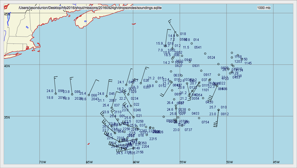Click the station circle beside 24.0 and 096
This screenshot has height=168, width=297.
(x=56, y=94)
